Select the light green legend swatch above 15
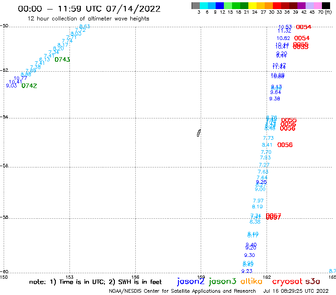This screenshot has height=295, width=336. [x=228, y=5]
